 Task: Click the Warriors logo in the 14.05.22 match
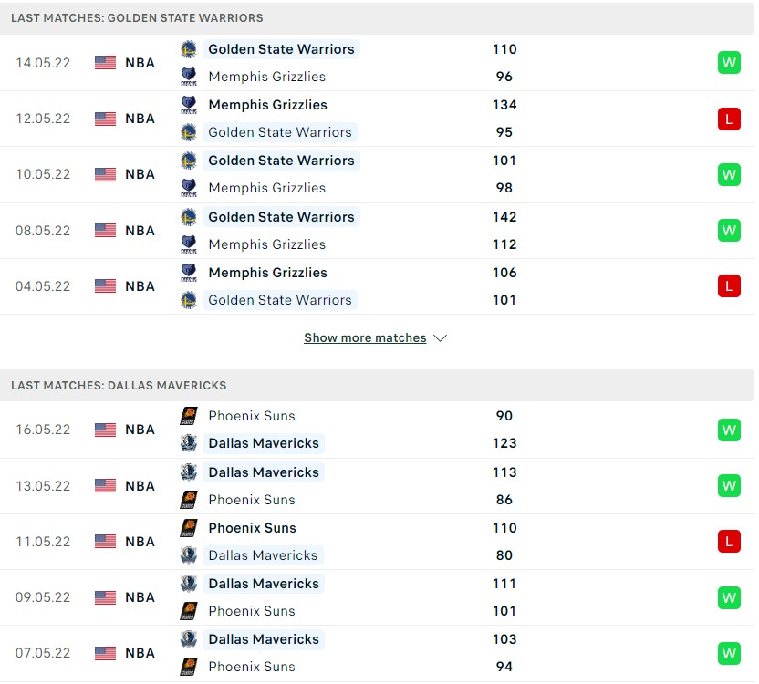click(189, 49)
